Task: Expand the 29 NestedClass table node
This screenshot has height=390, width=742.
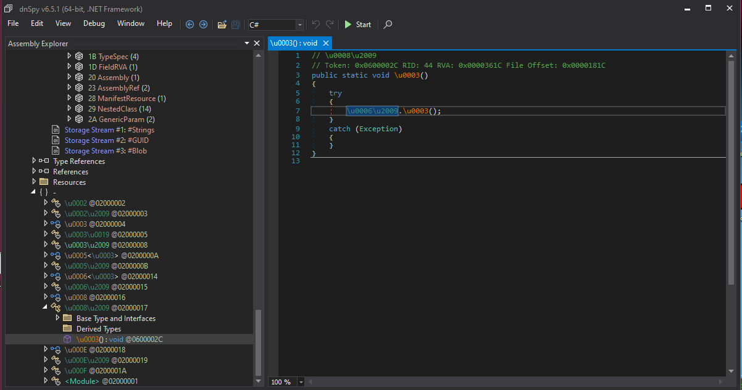Action: click(x=69, y=109)
